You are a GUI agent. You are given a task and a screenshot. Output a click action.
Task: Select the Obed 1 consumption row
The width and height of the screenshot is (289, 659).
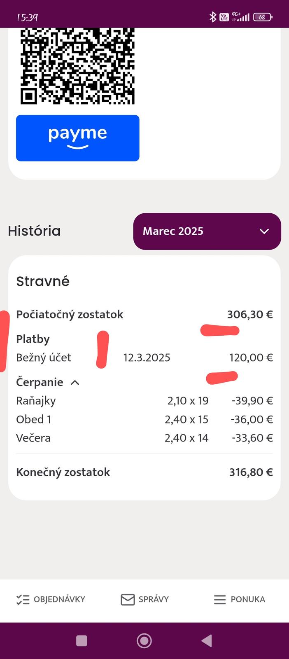(144, 419)
